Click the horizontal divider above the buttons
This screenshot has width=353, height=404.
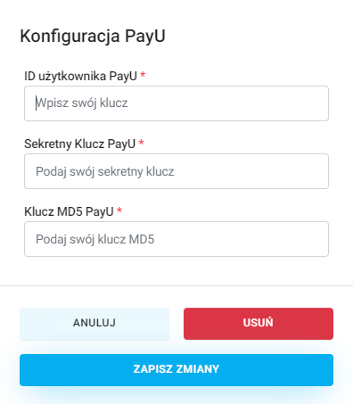click(x=176, y=285)
